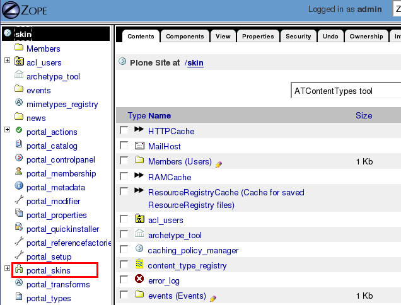
Task: Switch to the Properties tab
Action: pyautogui.click(x=258, y=37)
